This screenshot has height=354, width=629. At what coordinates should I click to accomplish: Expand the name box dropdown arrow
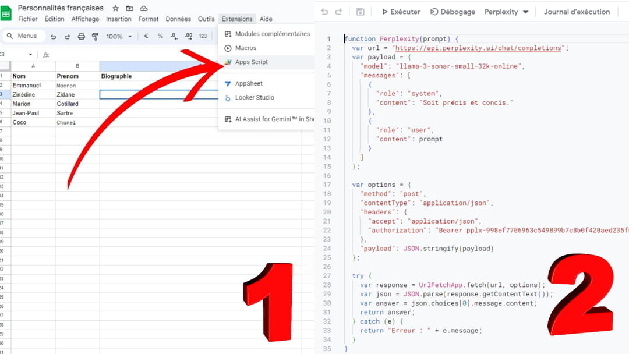(30, 55)
